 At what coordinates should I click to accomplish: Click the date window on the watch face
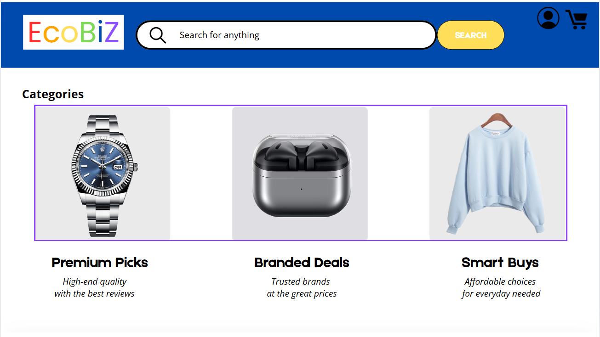point(118,168)
